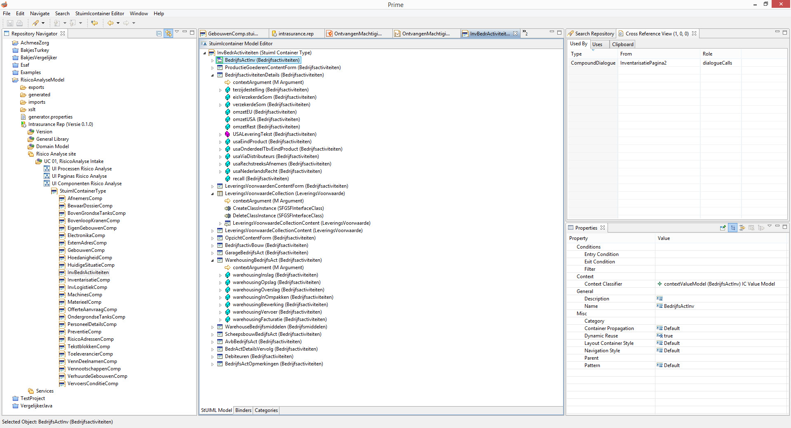This screenshot has width=791, height=428.
Task: Switch to the Binders tab
Action: point(243,410)
